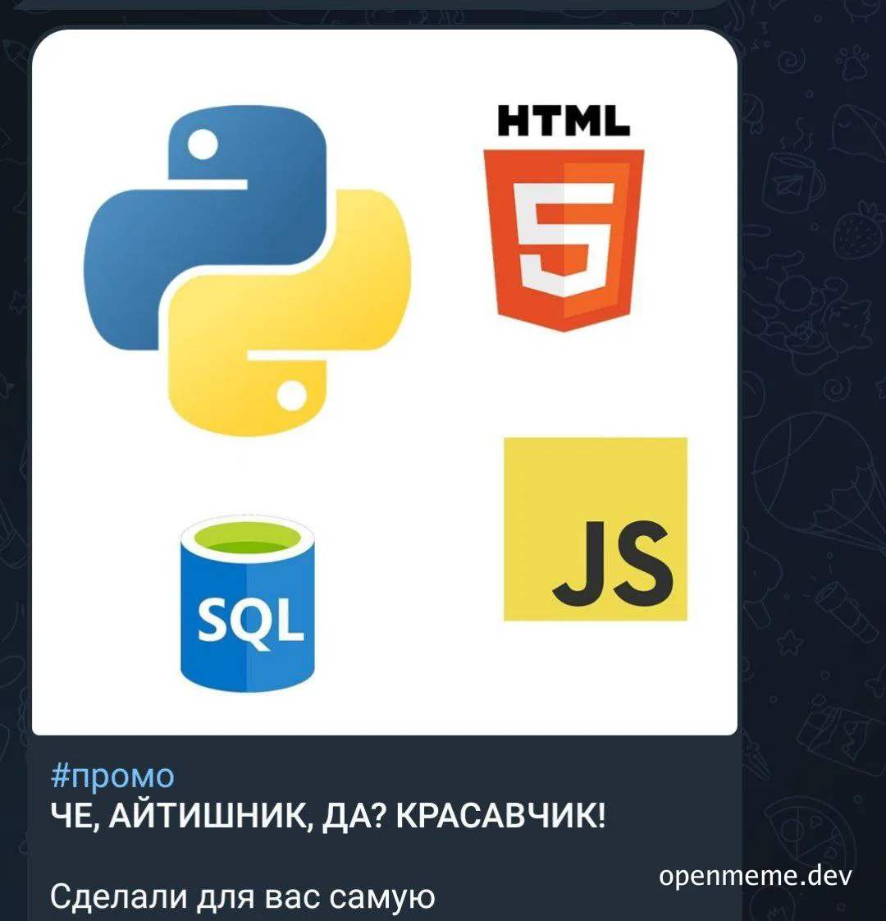This screenshot has height=921, width=886.
Task: Click the yellow JS logo
Action: pyautogui.click(x=596, y=529)
